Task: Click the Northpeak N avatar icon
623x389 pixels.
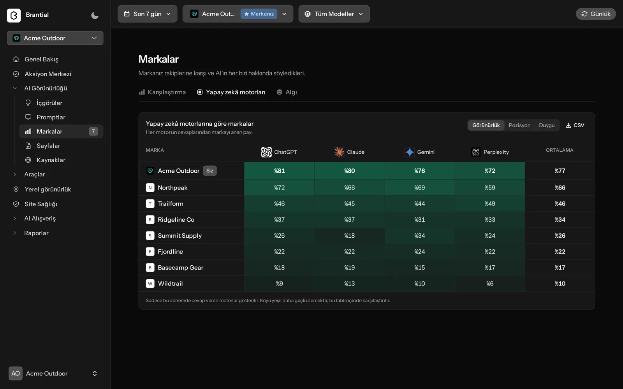Action: coord(150,188)
